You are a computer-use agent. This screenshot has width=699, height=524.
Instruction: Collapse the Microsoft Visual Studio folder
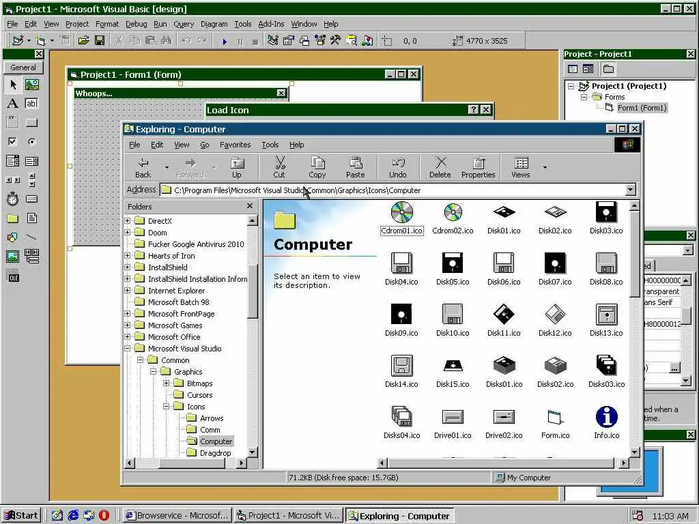click(x=128, y=348)
